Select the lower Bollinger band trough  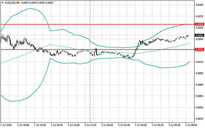point(11,101)
